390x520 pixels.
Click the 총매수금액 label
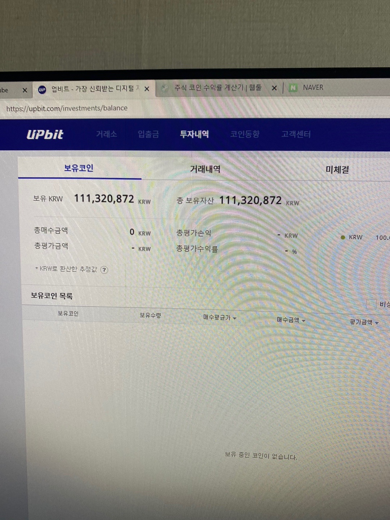coord(51,230)
